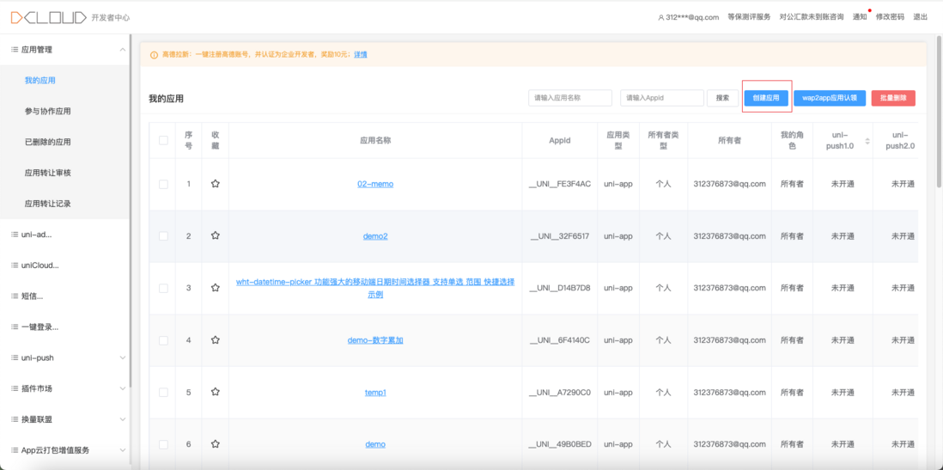The height and width of the screenshot is (470, 943).
Task: Click Appid __UNI__FE3F4AC cell
Action: pyautogui.click(x=559, y=184)
